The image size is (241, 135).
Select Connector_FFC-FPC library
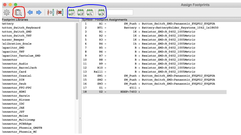[x=17, y=88]
